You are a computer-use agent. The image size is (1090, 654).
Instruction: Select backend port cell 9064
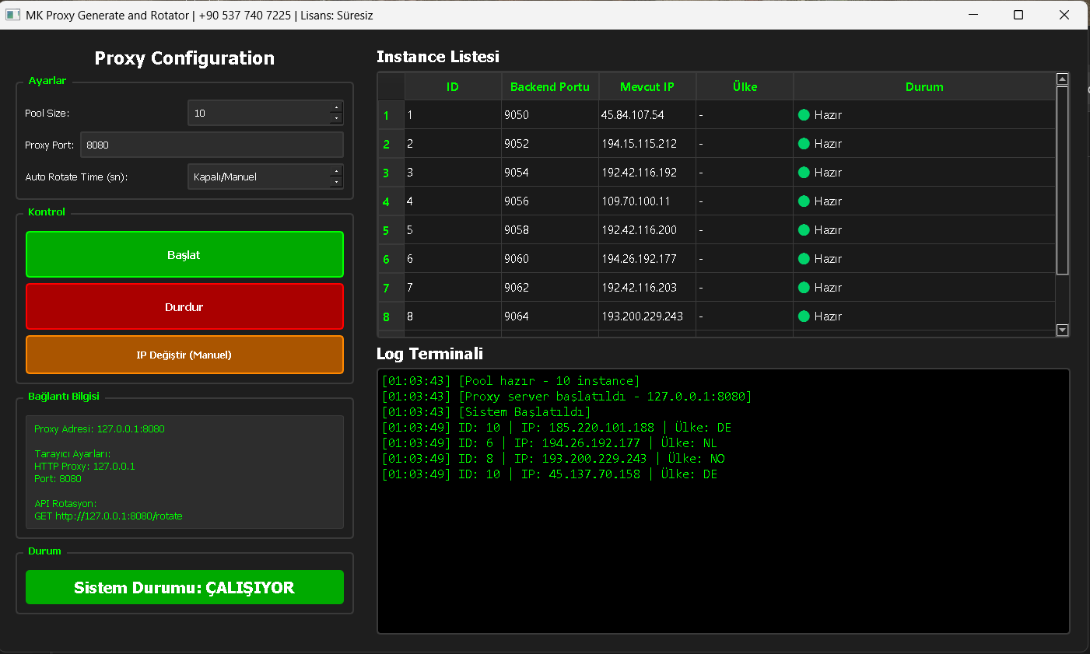(x=550, y=317)
